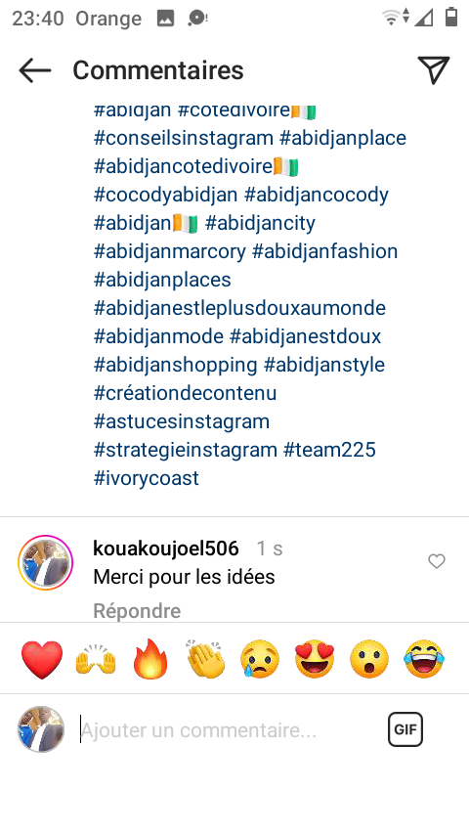Screen dimensions: 469x835
Task: Insert the raised hands emoji
Action: [x=96, y=659]
